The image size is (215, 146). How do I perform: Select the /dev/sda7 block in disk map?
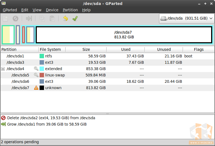coord(124,35)
